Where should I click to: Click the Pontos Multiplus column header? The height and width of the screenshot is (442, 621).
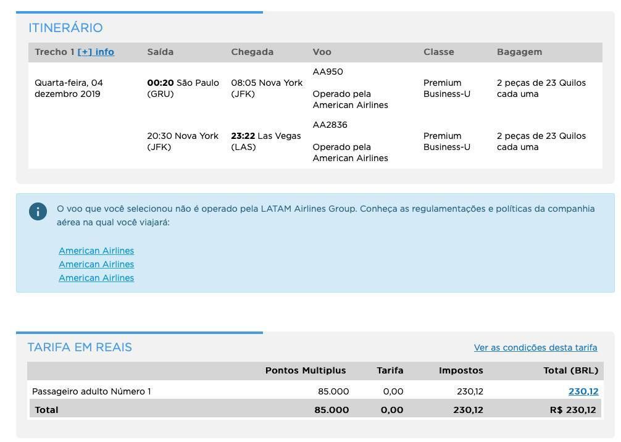coord(306,370)
